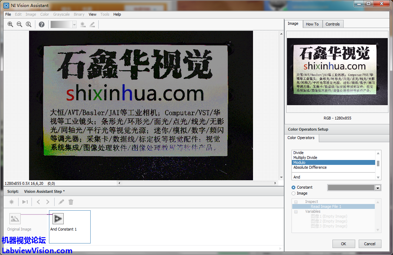The height and width of the screenshot is (255, 393).
Task: Open the File menu
Action: click(x=8, y=14)
